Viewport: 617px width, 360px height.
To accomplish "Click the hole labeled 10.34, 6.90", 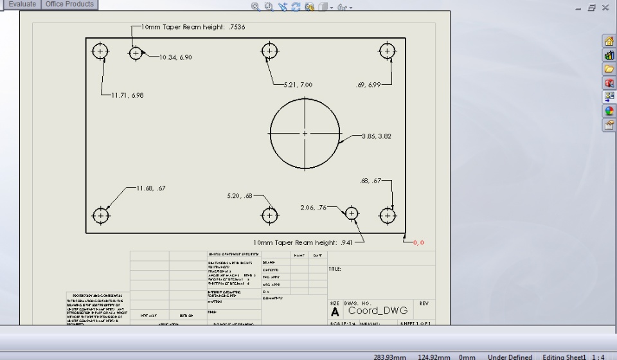I will pyautogui.click(x=136, y=53).
